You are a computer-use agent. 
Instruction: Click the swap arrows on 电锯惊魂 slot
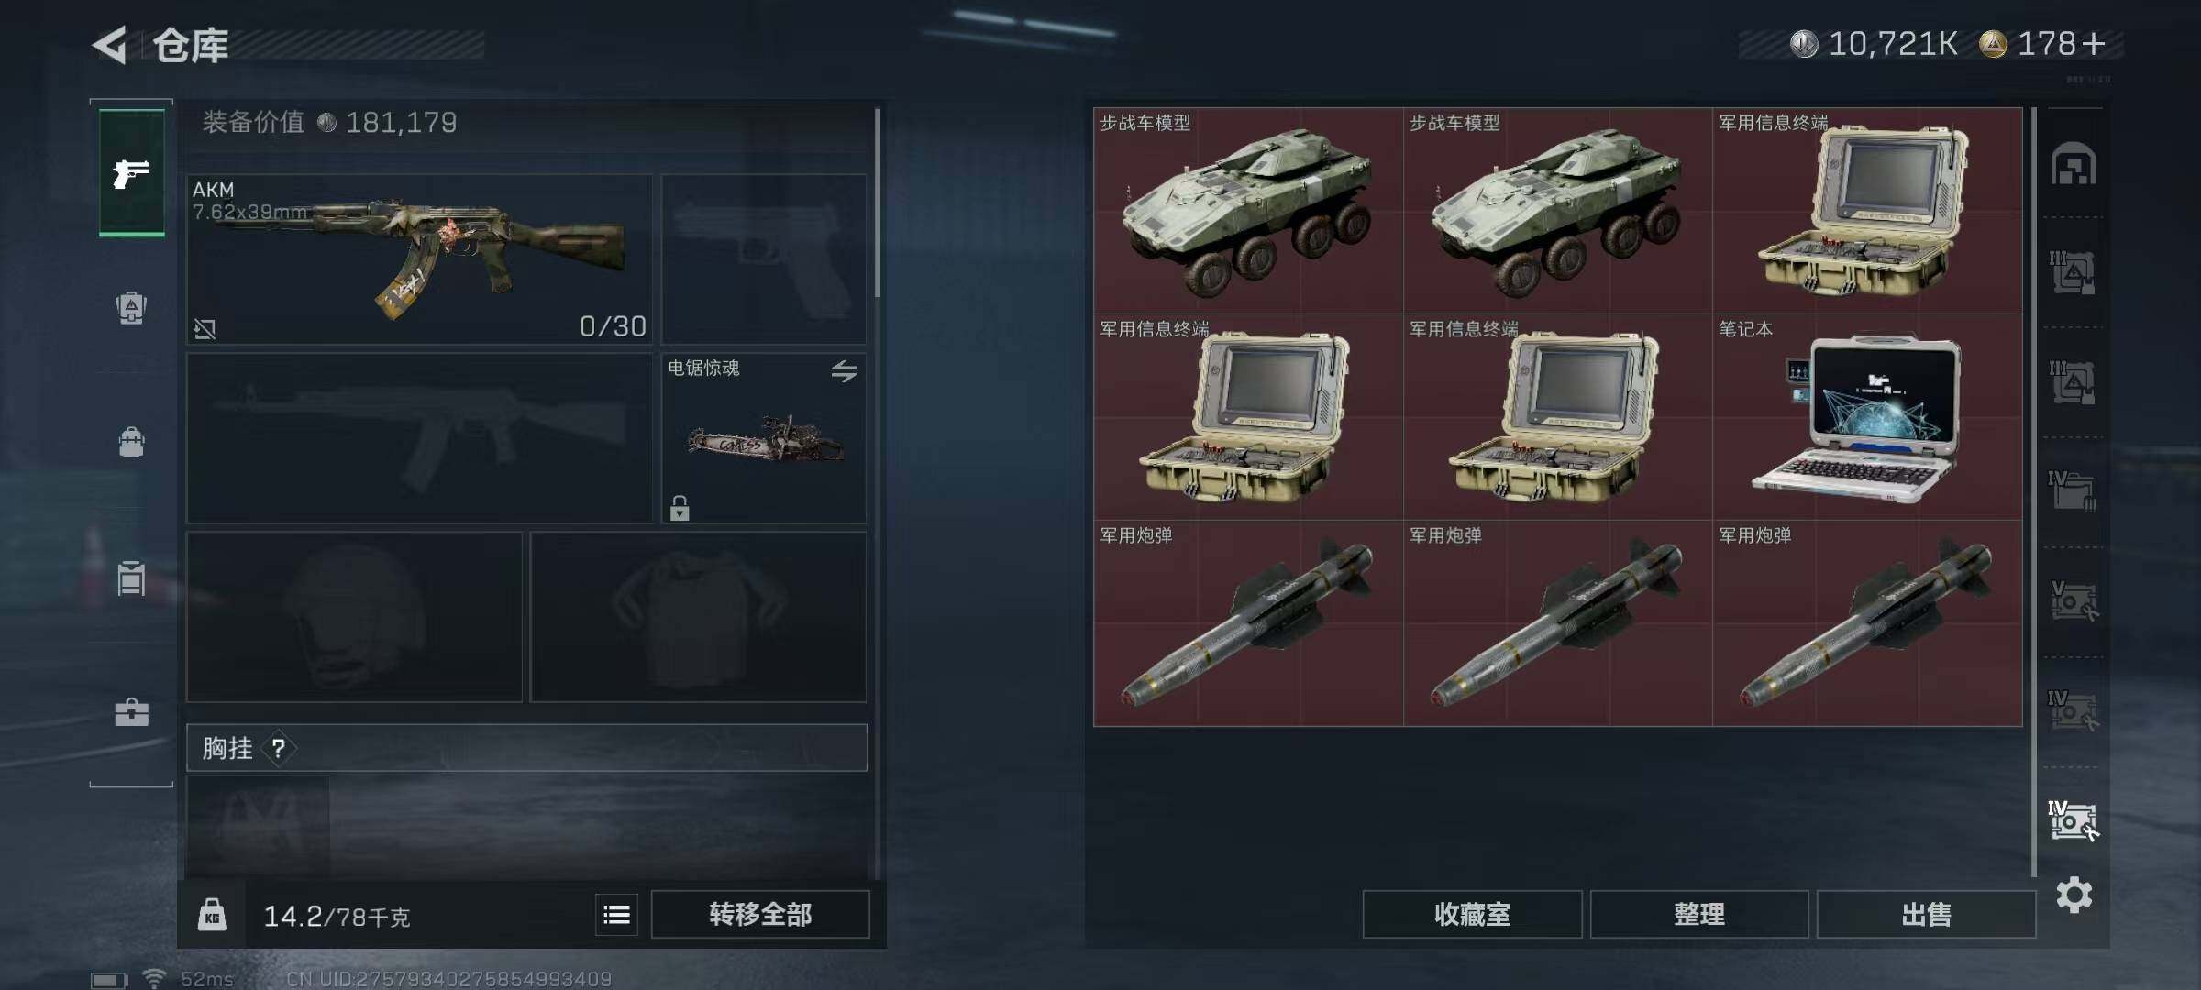click(844, 370)
